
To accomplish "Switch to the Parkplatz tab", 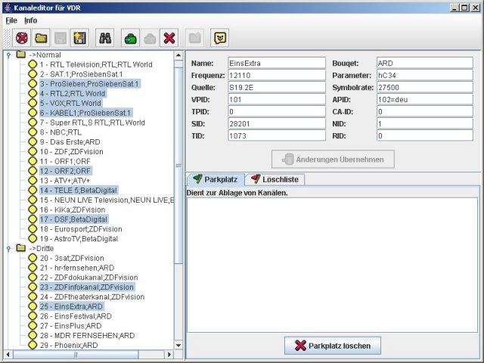I will pos(216,179).
